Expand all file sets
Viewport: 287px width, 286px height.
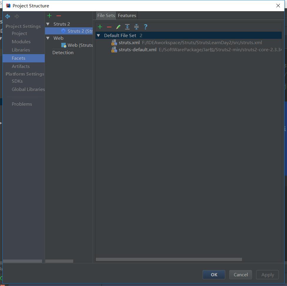tap(127, 27)
